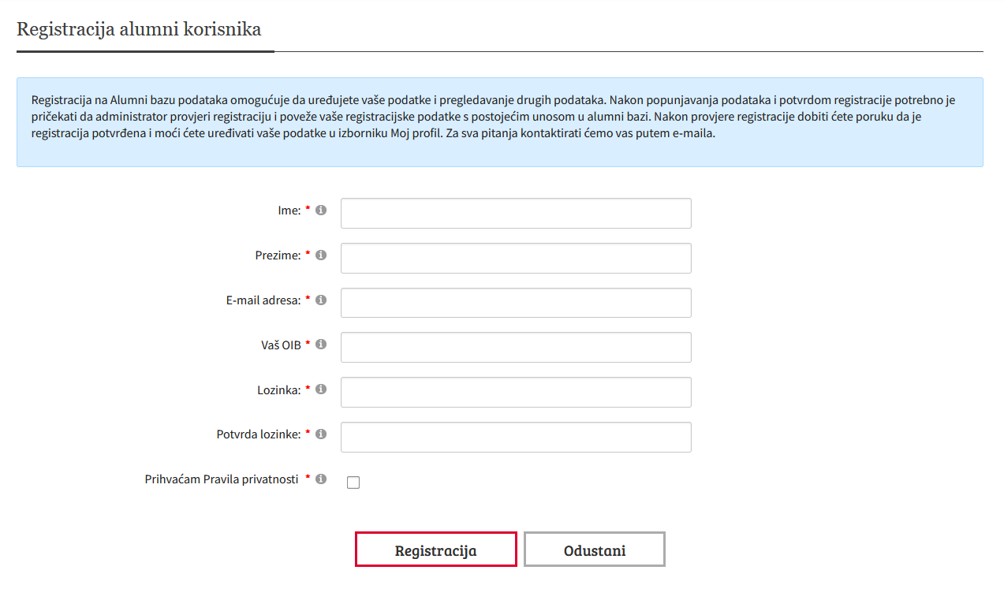Click the Registracija alumni korisnika heading
The width and height of the screenshot is (1004, 600).
click(x=139, y=30)
